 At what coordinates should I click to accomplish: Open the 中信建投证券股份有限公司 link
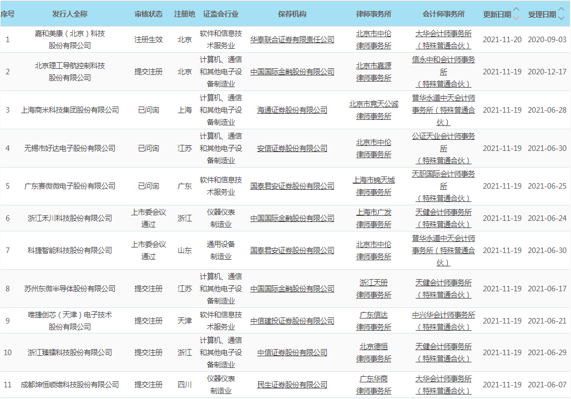click(292, 321)
